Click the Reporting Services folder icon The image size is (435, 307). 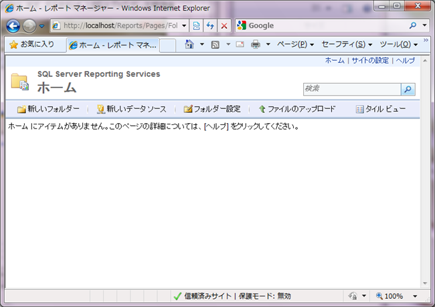click(x=20, y=82)
